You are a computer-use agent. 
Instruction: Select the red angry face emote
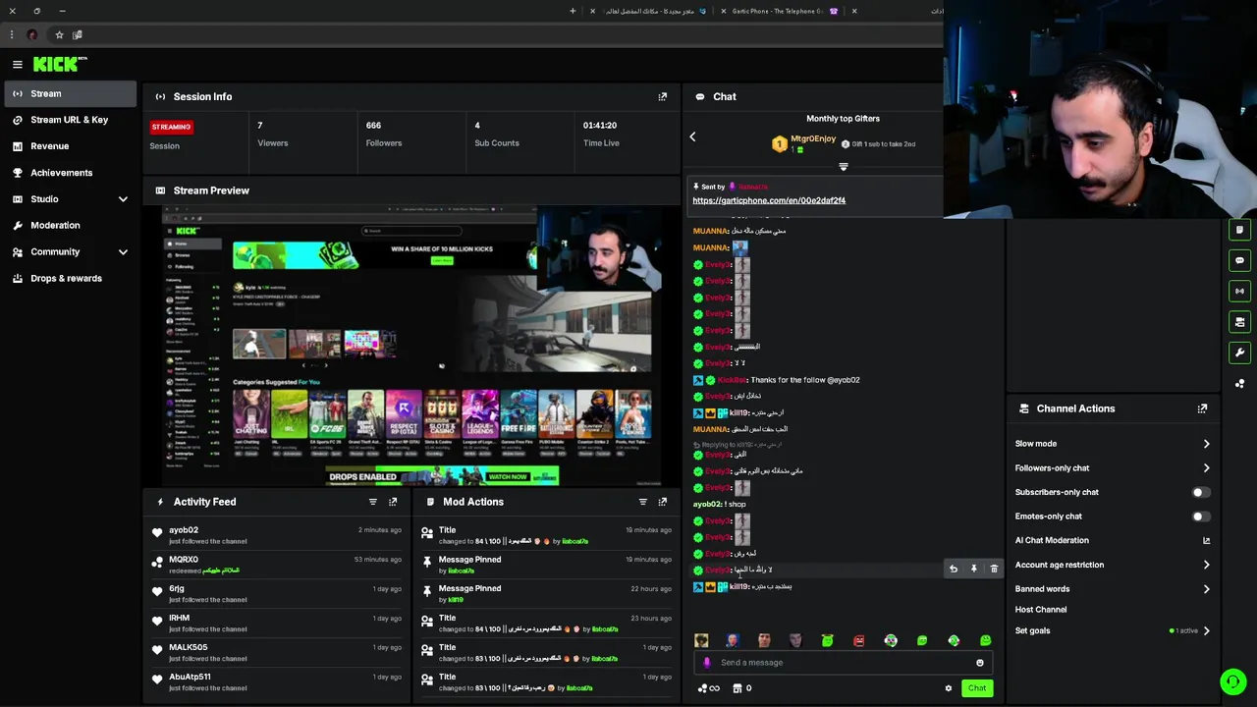click(859, 640)
